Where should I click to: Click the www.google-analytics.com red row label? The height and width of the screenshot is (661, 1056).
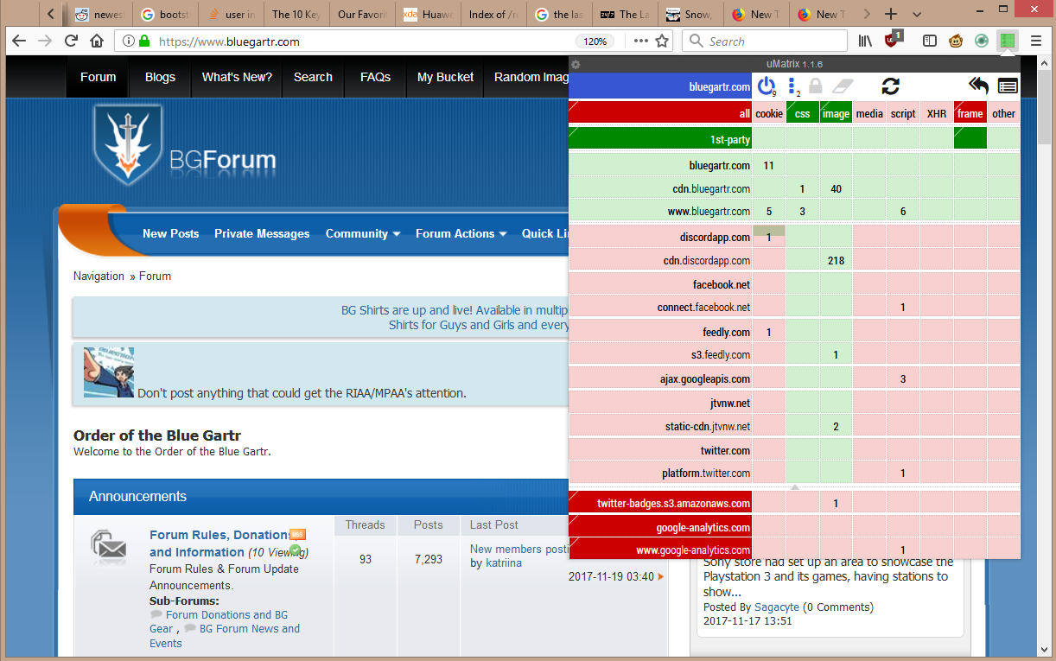click(x=659, y=550)
